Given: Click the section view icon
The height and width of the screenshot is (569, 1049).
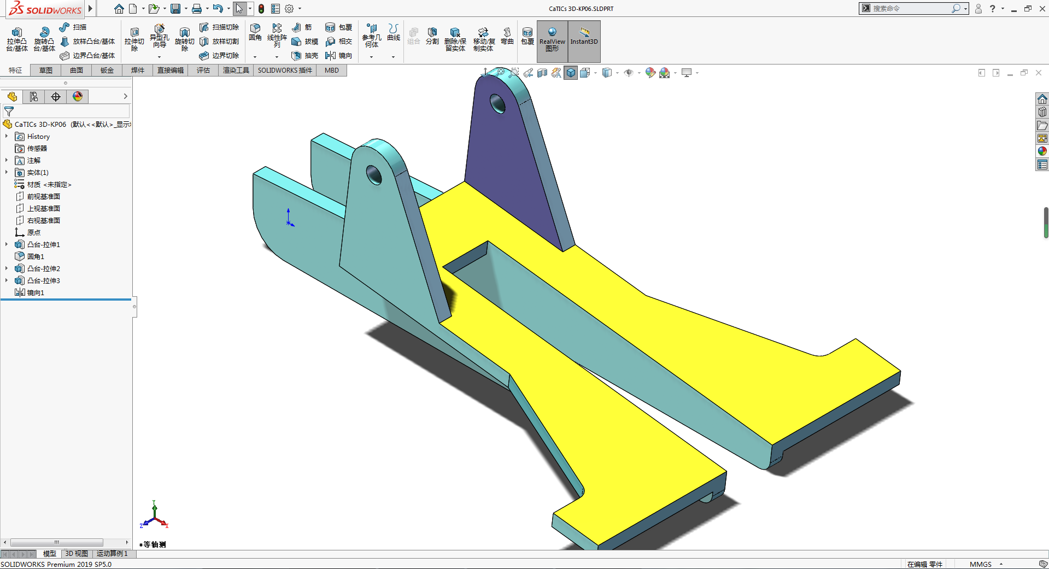Looking at the screenshot, I should coord(542,72).
